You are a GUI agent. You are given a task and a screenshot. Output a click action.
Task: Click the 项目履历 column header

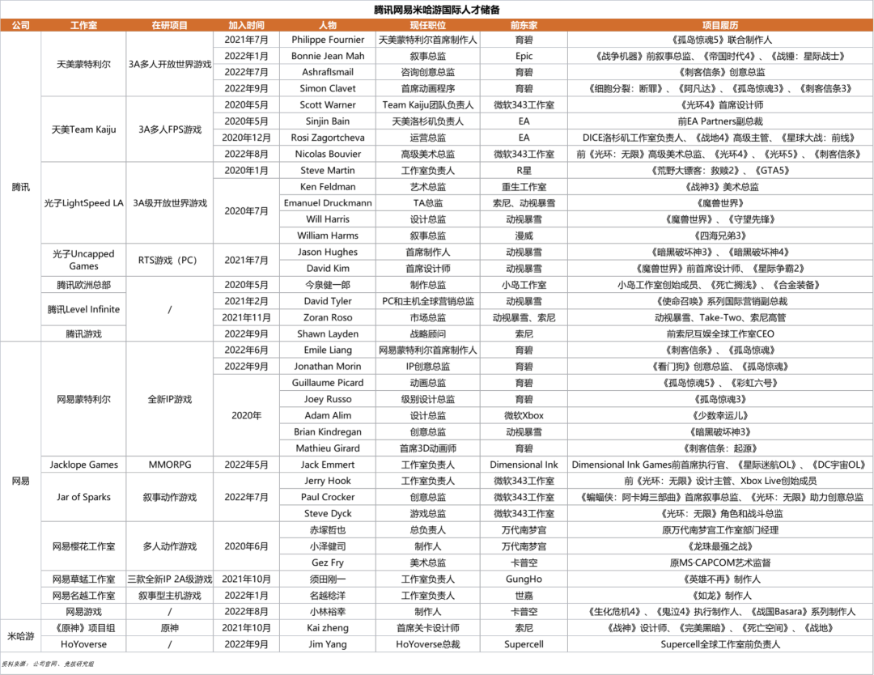[720, 25]
